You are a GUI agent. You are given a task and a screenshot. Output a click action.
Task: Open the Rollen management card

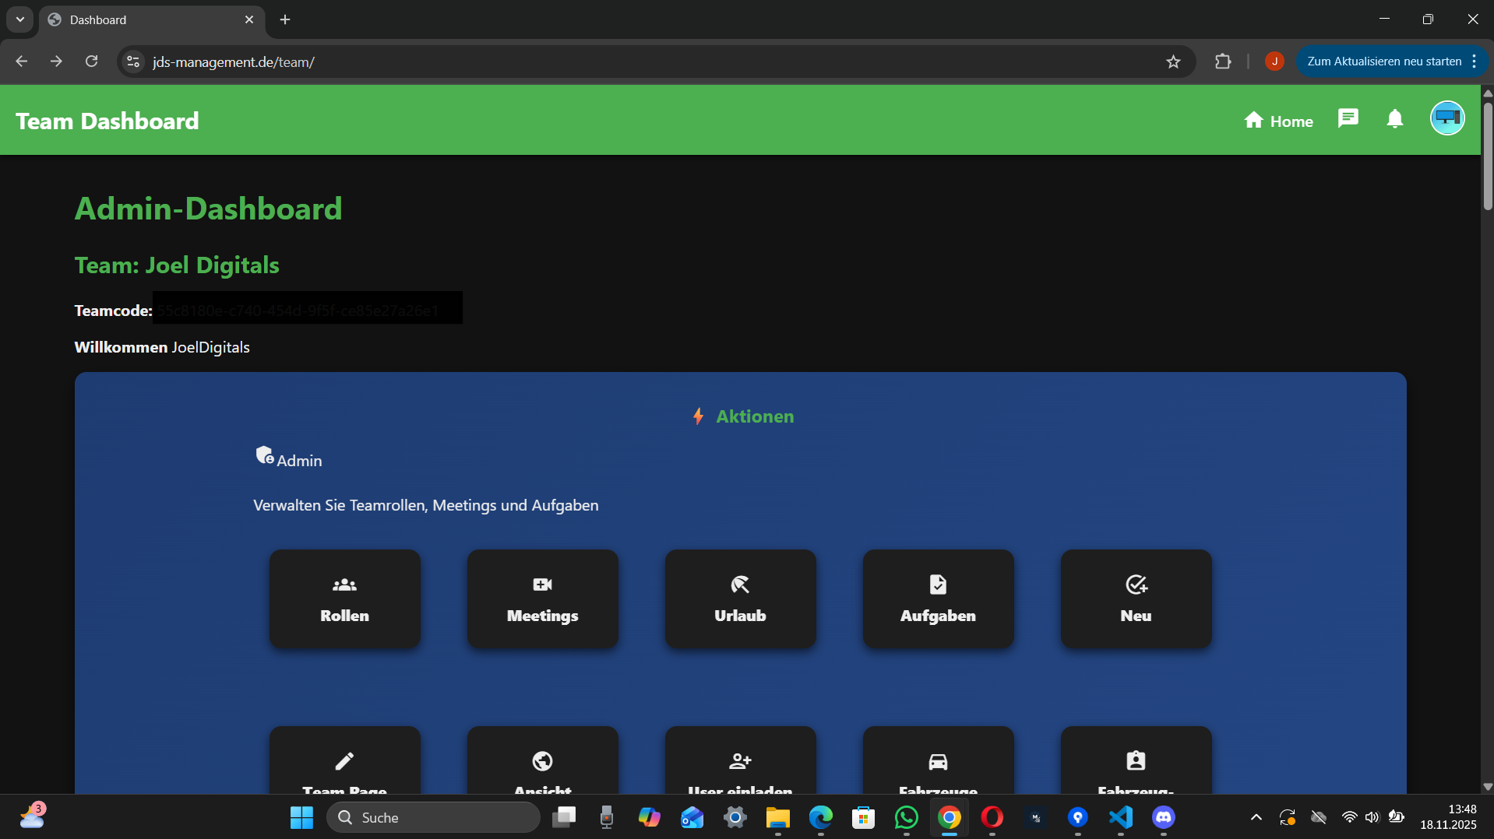(x=344, y=599)
